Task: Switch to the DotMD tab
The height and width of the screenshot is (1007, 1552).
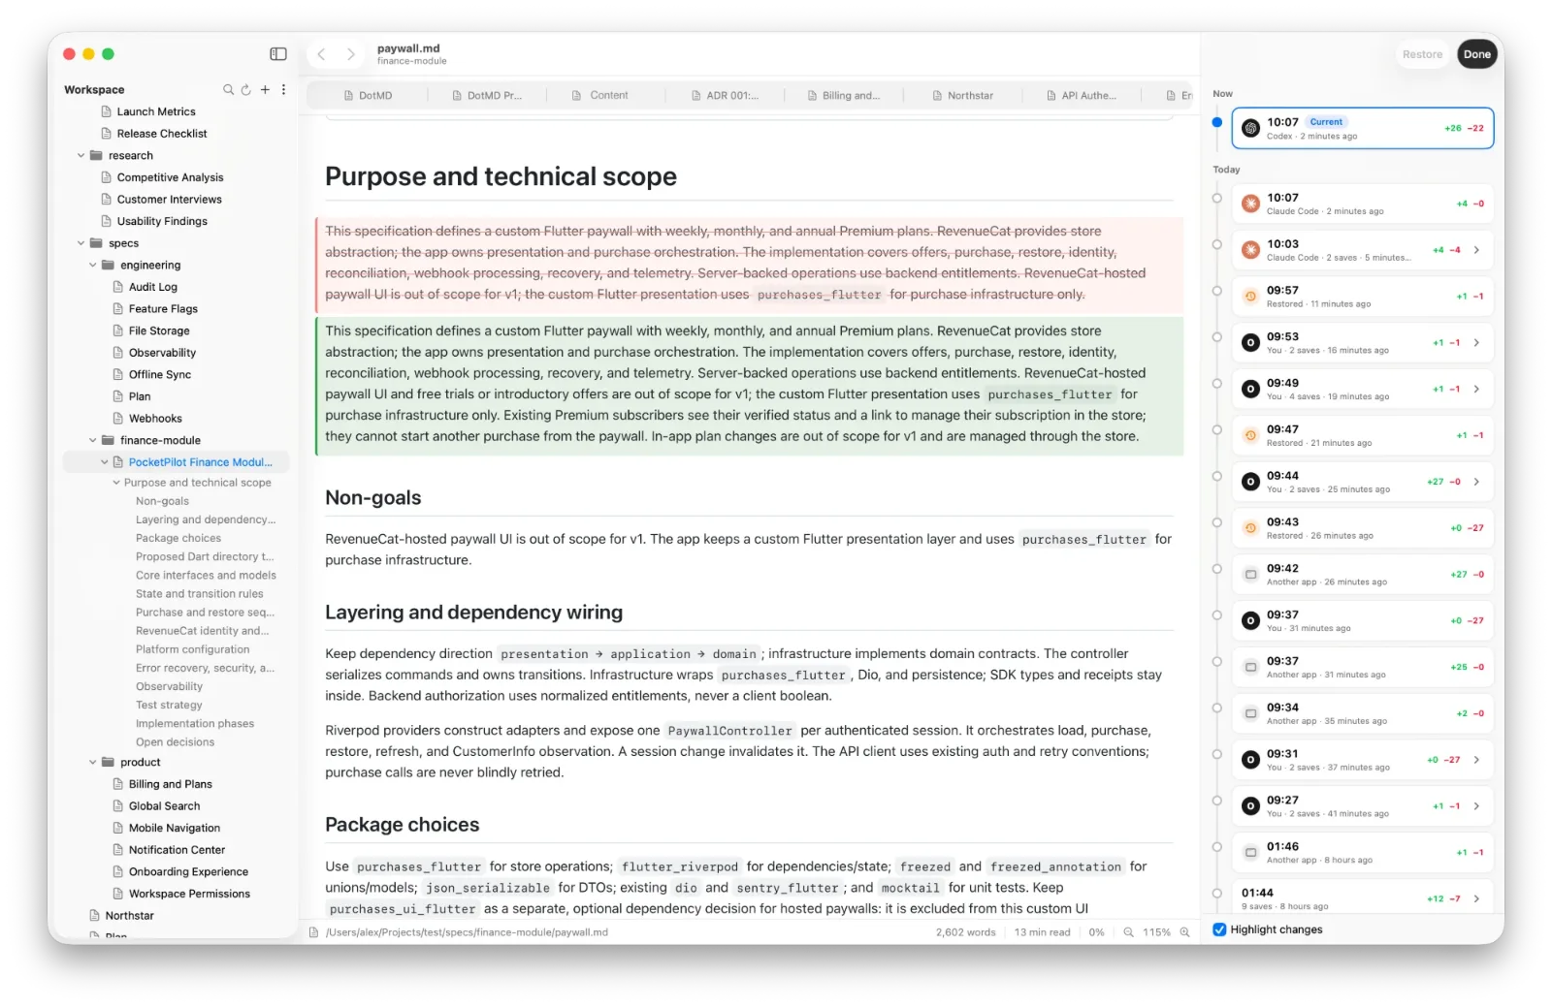Action: (368, 96)
